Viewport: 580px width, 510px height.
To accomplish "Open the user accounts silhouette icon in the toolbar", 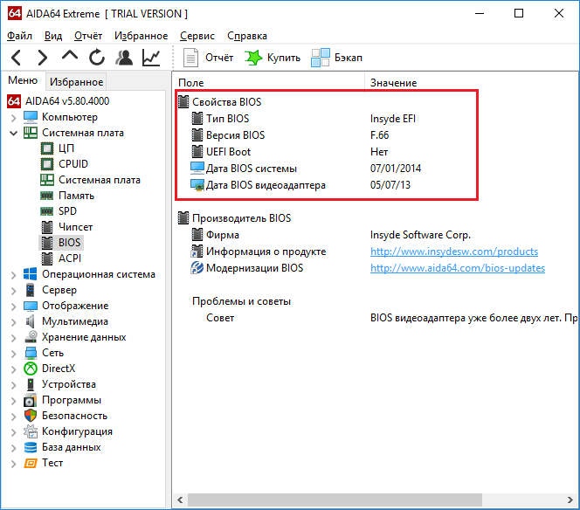I will click(124, 58).
